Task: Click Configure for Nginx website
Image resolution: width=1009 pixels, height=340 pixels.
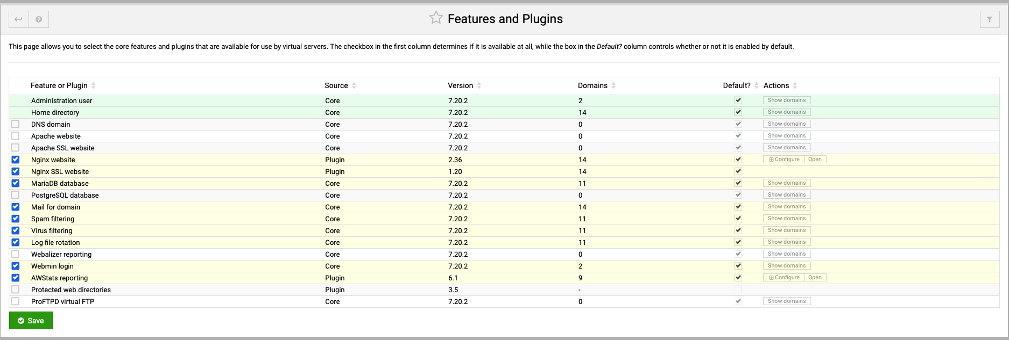Action: tap(784, 160)
